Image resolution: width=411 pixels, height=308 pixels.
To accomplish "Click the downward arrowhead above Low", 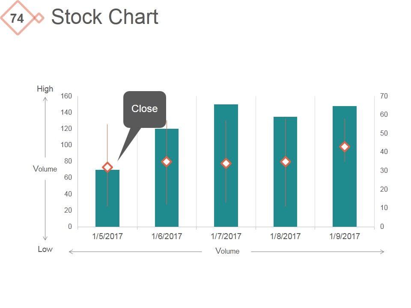I will pyautogui.click(x=45, y=238).
